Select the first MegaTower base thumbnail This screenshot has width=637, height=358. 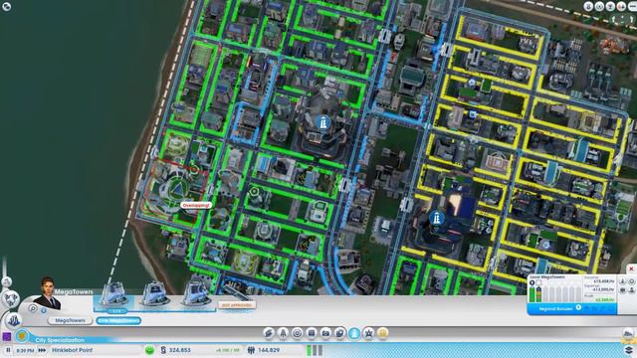point(113,295)
